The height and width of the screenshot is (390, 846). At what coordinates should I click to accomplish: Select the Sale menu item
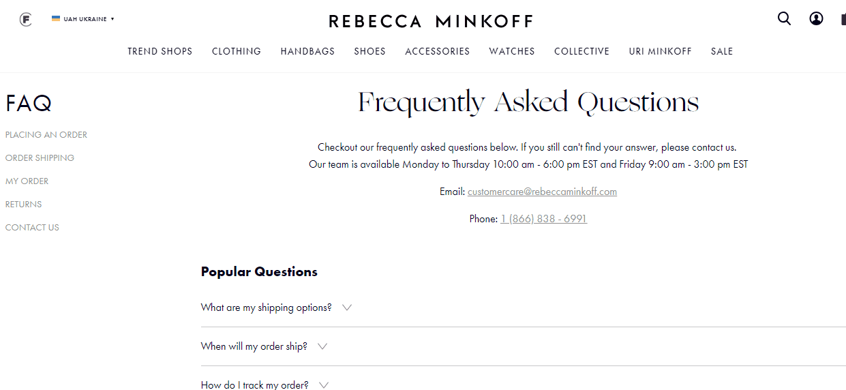(x=722, y=51)
